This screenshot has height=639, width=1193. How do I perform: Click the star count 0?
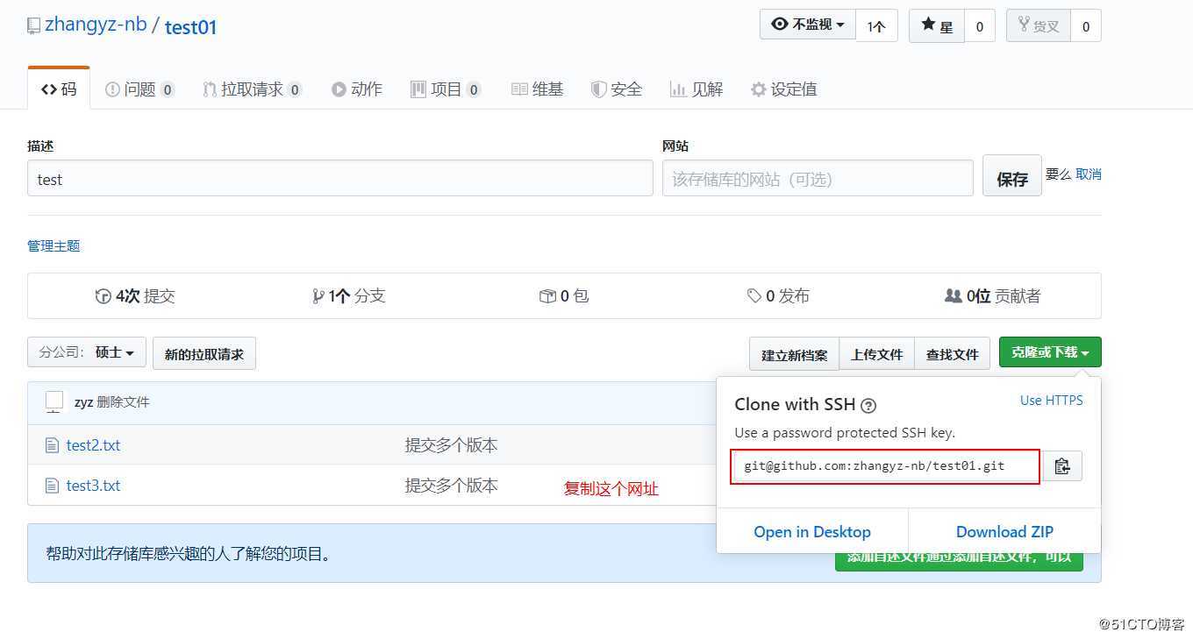[980, 26]
